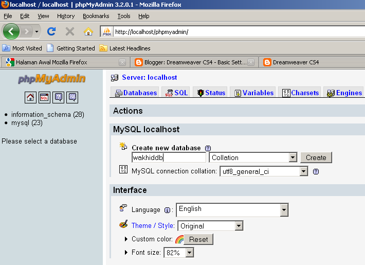
Task: Click the MySQL connection collation icon
Action: click(x=123, y=169)
